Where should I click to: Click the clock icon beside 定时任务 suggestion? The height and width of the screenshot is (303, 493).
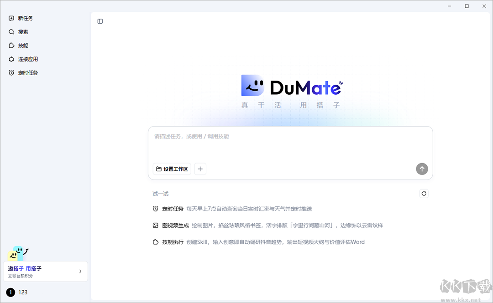(x=155, y=209)
